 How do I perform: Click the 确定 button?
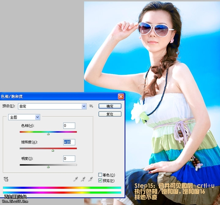110,106
